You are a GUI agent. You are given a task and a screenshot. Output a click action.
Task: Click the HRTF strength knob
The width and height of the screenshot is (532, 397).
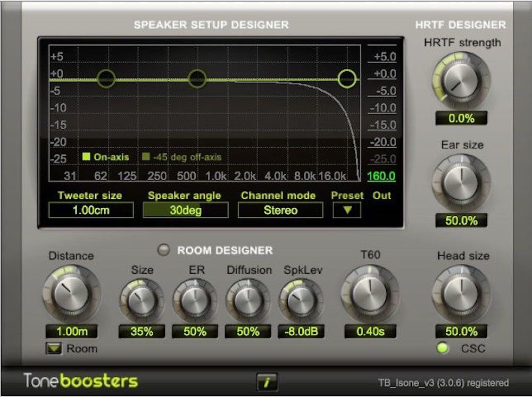(x=461, y=81)
